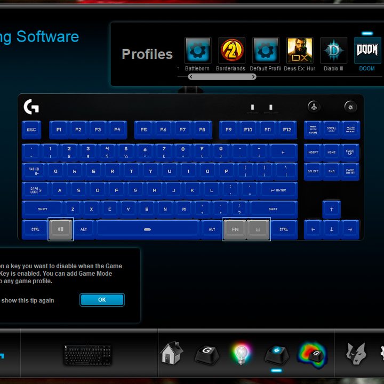
Task: Disable the left ALT key
Action: pos(84,229)
